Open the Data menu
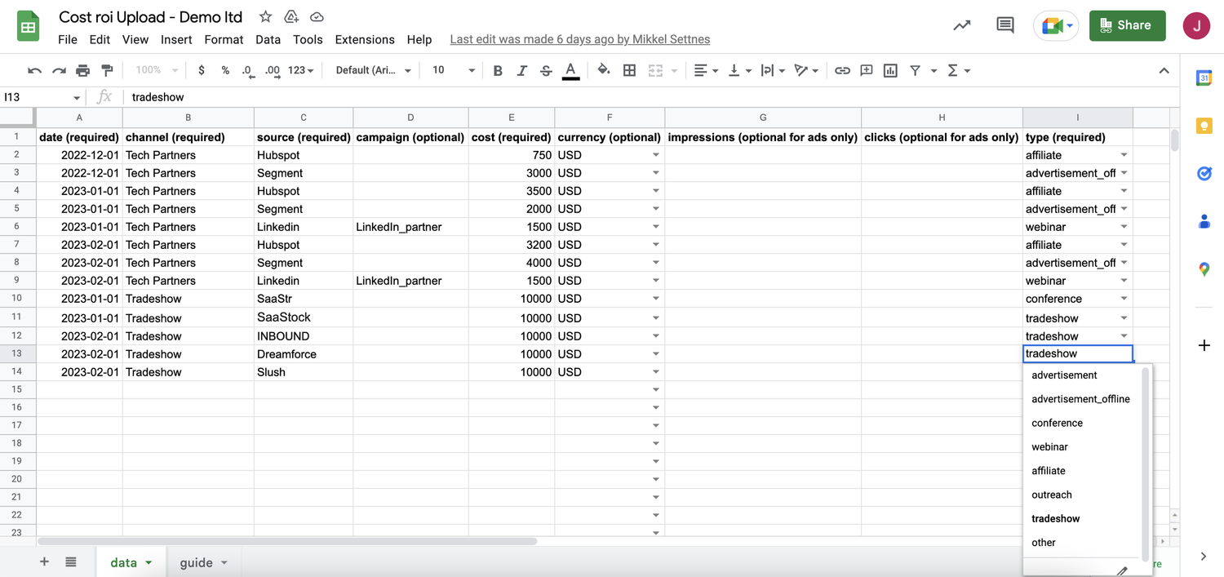This screenshot has width=1224, height=577. click(268, 39)
